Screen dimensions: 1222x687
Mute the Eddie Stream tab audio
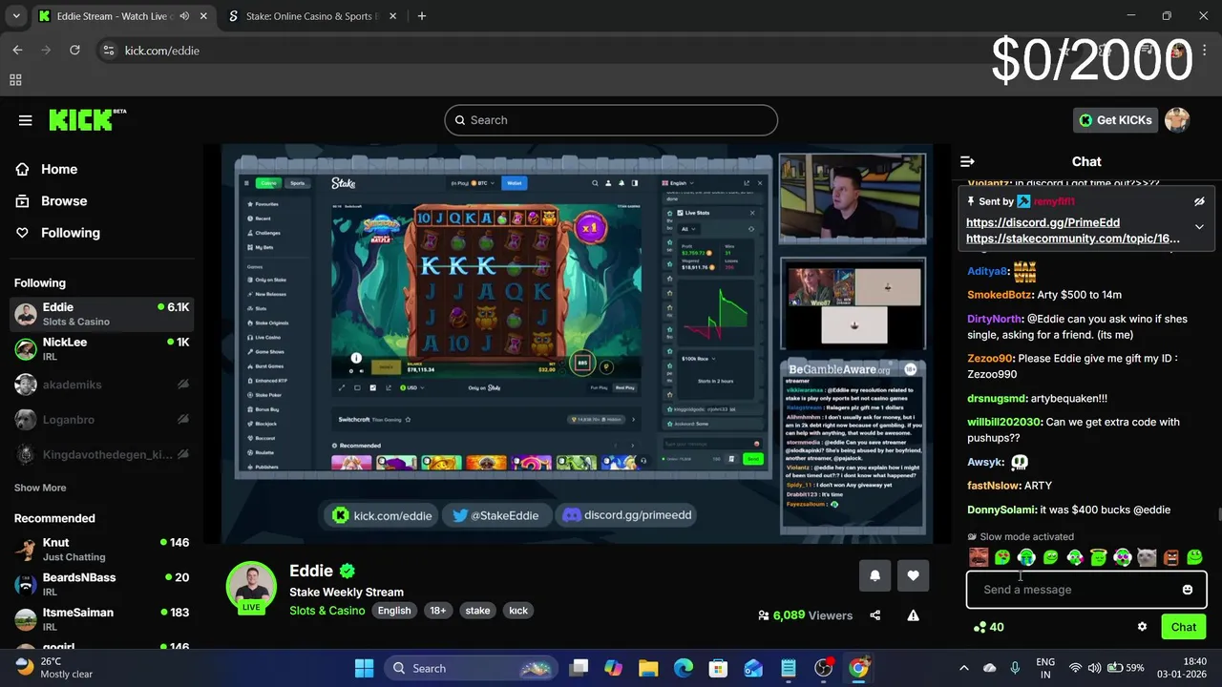click(x=184, y=16)
